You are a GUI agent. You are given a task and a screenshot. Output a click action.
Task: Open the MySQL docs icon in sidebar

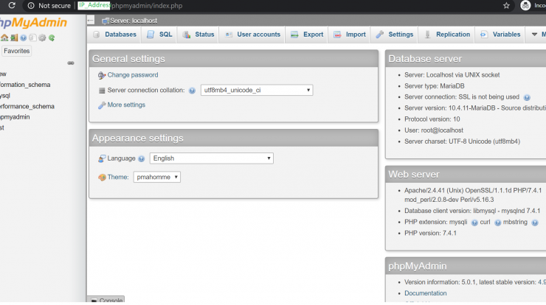pyautogui.click(x=32, y=38)
